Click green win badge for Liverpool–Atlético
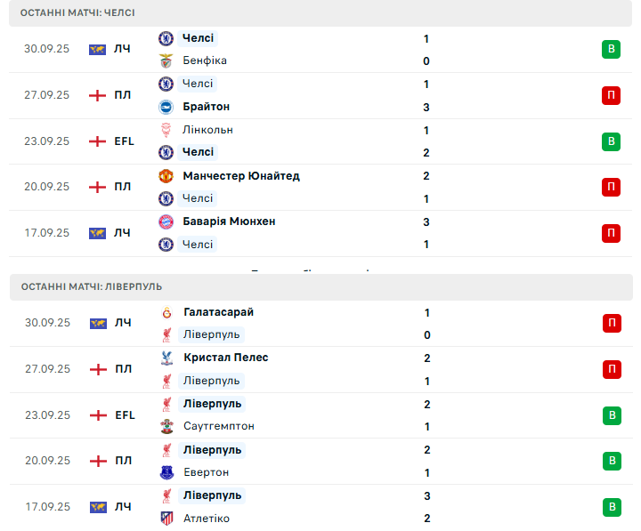This screenshot has height=531, width=641. click(x=611, y=507)
